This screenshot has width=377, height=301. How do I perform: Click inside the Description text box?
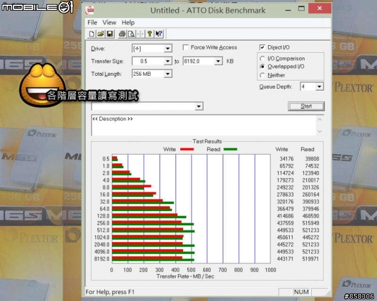coord(204,125)
